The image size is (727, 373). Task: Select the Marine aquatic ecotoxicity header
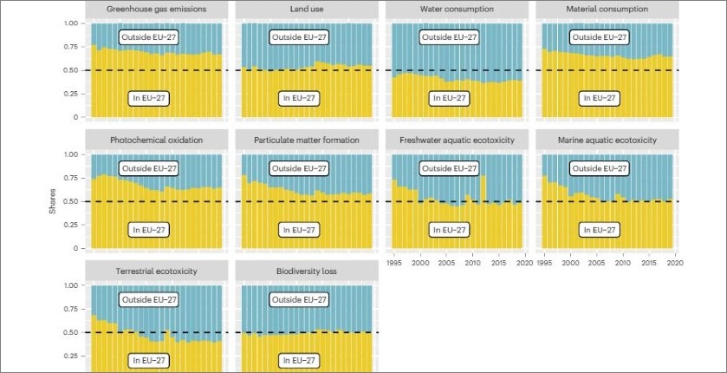[x=608, y=141]
